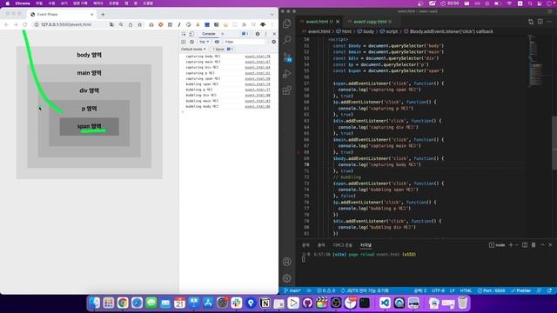Open Chrome menu in macOS menu bar
557x313 pixels.
pos(23,3)
